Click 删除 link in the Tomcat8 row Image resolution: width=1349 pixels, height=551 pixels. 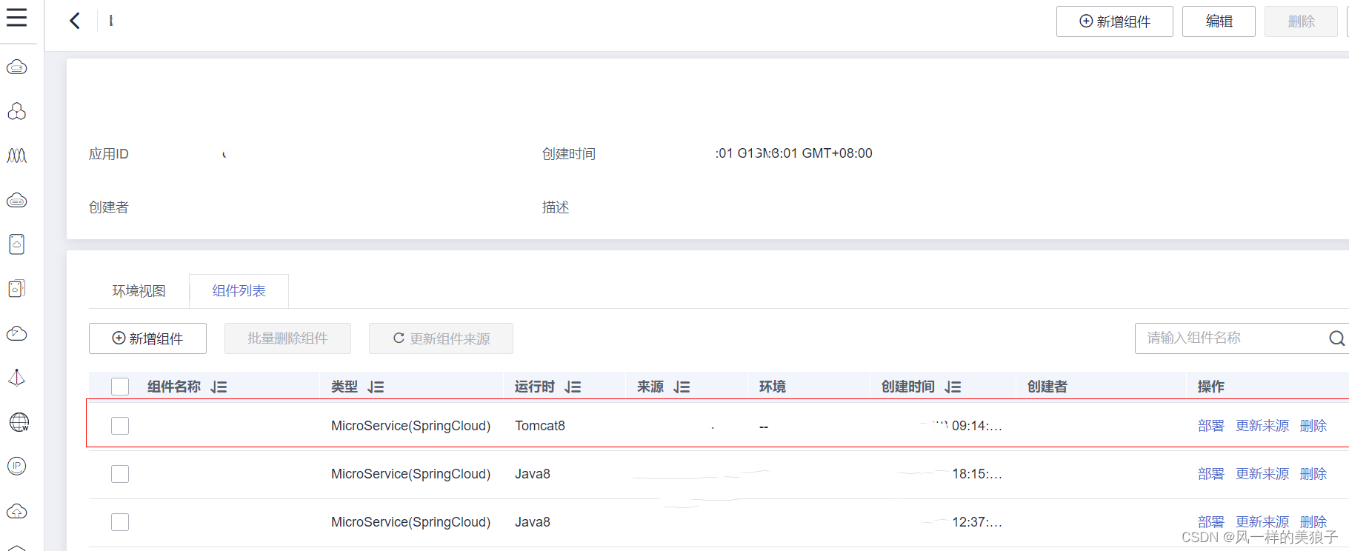(x=1313, y=426)
